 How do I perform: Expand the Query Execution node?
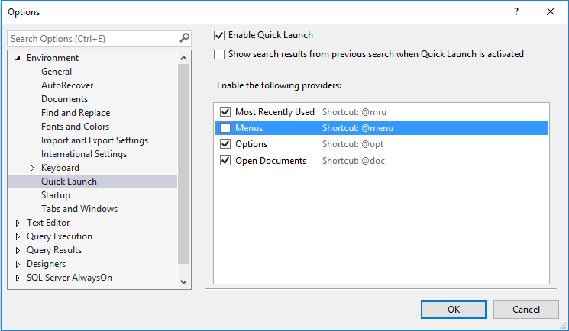coord(18,236)
